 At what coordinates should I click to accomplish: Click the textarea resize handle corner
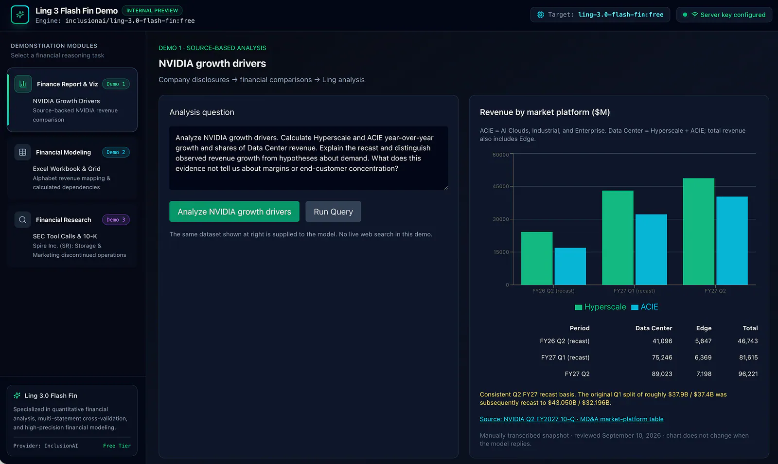[x=445, y=187]
